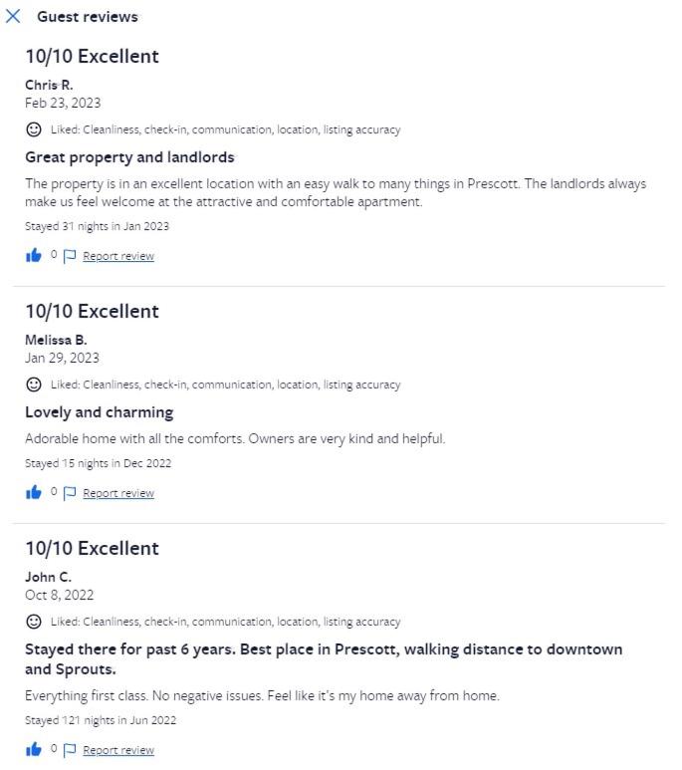The width and height of the screenshot is (682, 770).
Task: Click the reviewer name John C.
Action: click(48, 577)
